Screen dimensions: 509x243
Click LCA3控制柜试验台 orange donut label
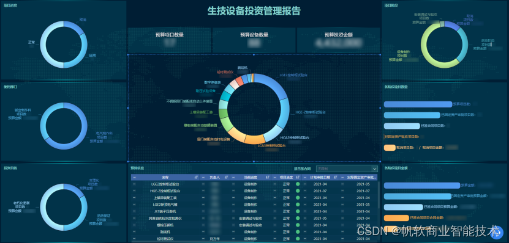272,145
